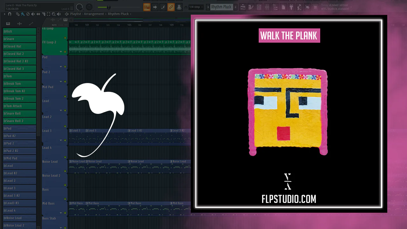Select the Closed Hat 3 pattern
The width and height of the screenshot is (407, 229).
coord(19,69)
